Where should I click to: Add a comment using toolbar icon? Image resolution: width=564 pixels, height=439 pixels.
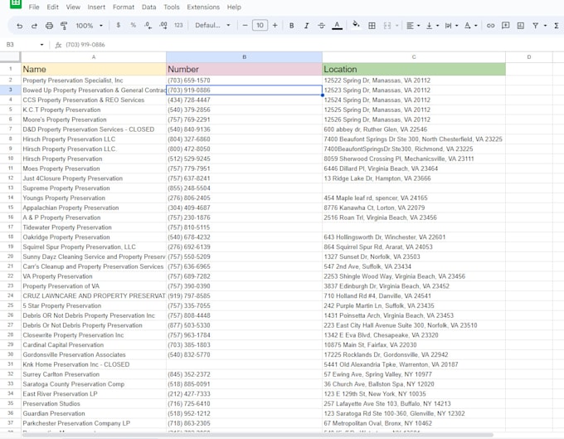(504, 26)
